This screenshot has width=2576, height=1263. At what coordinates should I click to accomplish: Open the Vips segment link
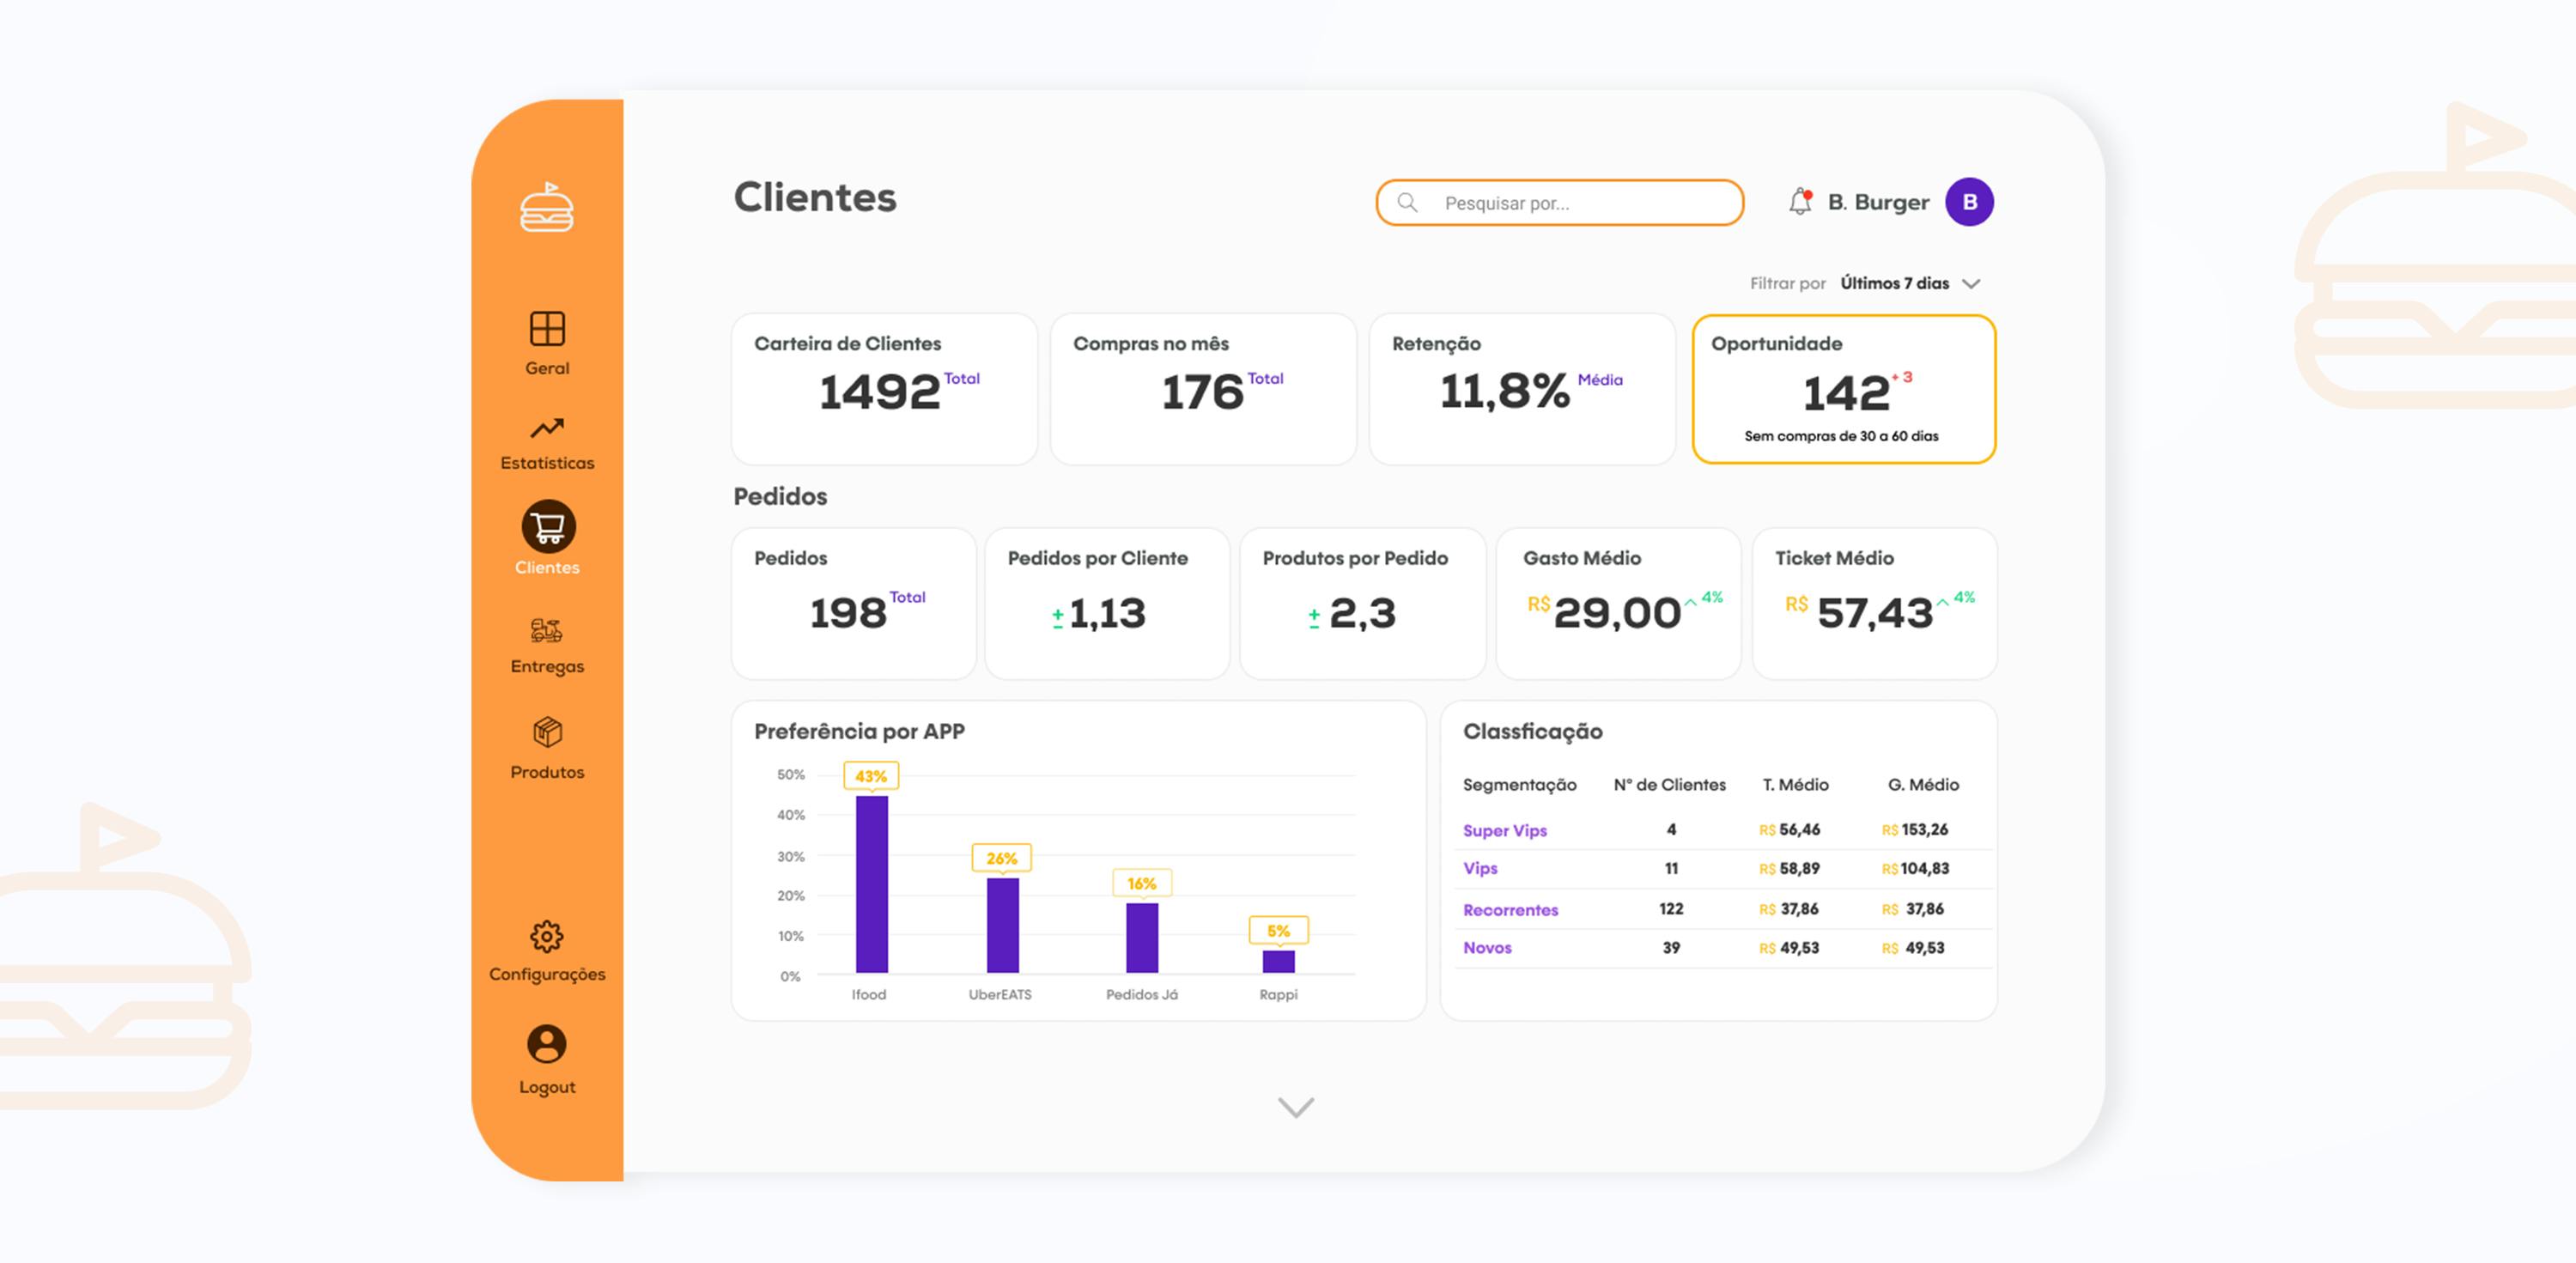coord(1480,868)
